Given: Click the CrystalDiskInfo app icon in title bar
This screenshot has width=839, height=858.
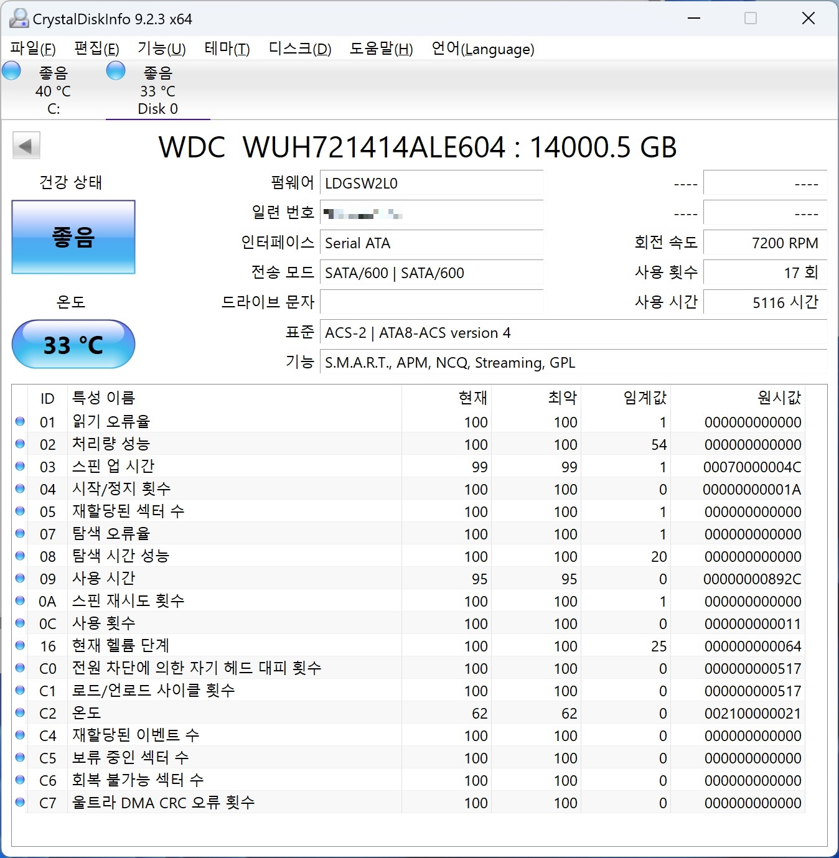Looking at the screenshot, I should click(x=19, y=19).
